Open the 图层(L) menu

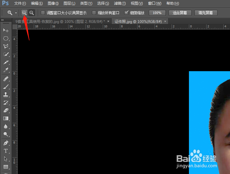69,3
